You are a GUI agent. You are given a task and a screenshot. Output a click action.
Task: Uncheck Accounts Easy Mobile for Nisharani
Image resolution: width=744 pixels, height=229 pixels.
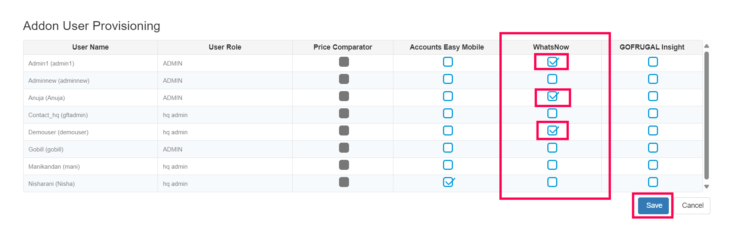point(448,182)
